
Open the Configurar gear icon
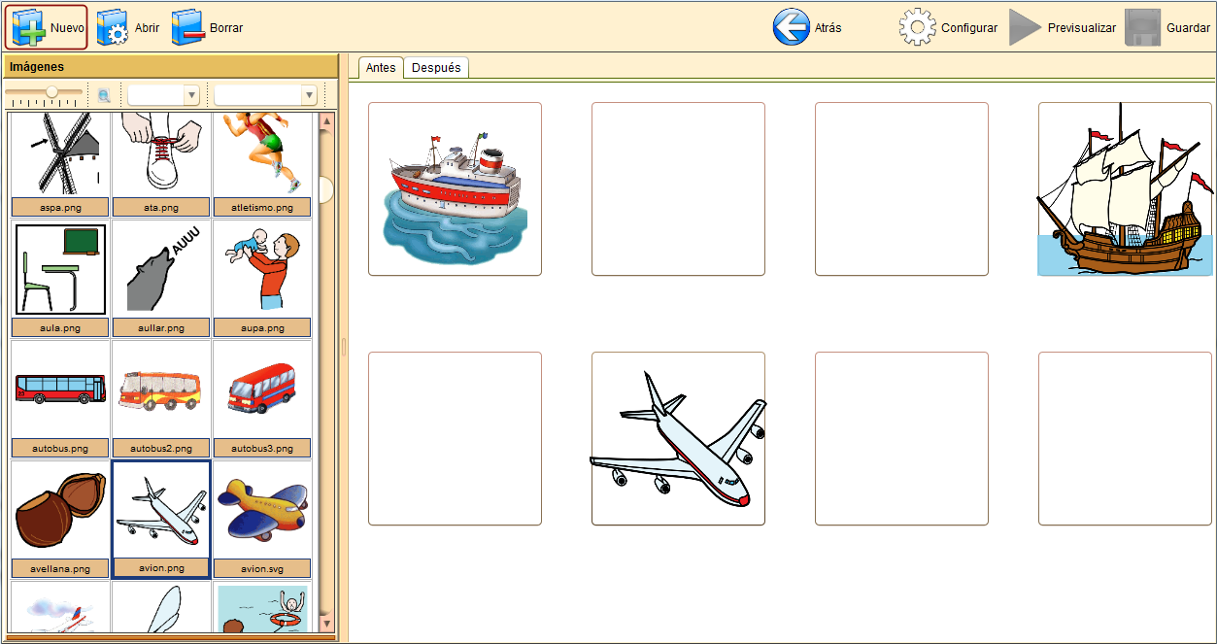[x=918, y=27]
